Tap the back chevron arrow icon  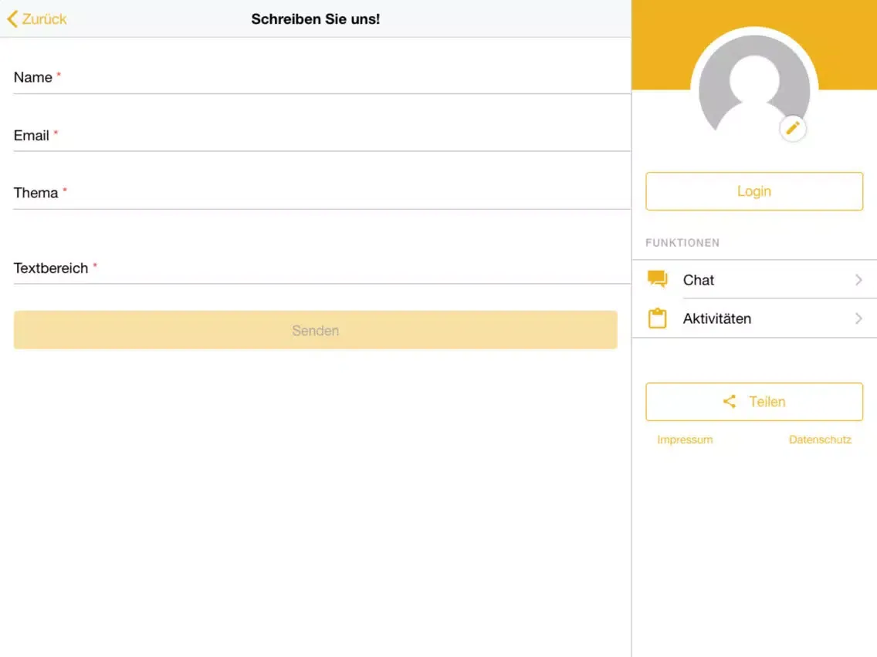(x=12, y=19)
